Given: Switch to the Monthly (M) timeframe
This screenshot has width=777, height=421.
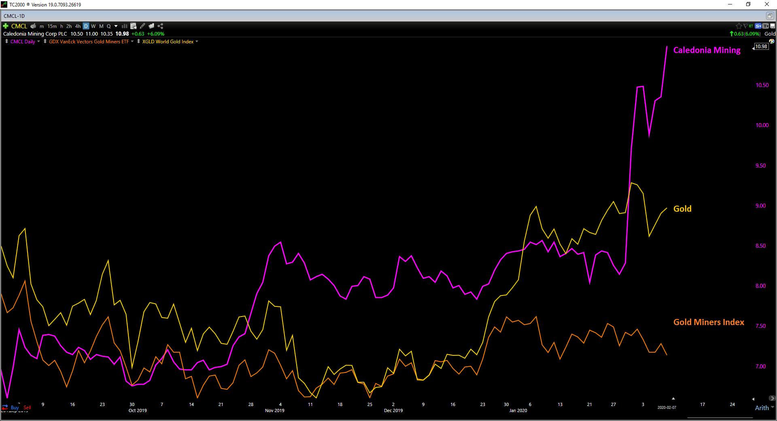Looking at the screenshot, I should pyautogui.click(x=101, y=26).
